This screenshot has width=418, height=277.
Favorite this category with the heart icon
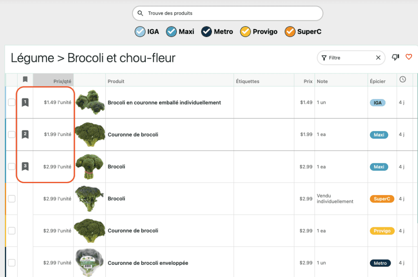click(x=409, y=57)
